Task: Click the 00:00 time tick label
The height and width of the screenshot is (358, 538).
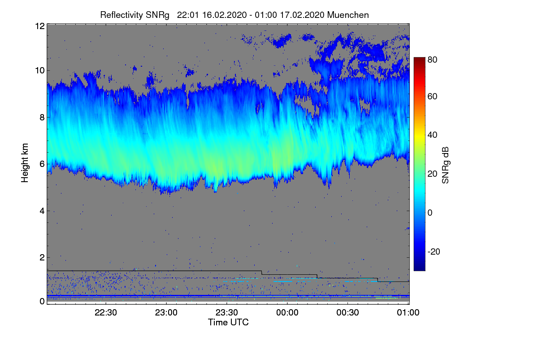Action: click(287, 313)
